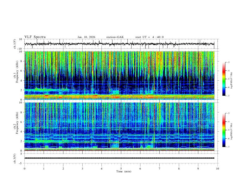Click the ch.1(V) axis label

coord(15,44)
